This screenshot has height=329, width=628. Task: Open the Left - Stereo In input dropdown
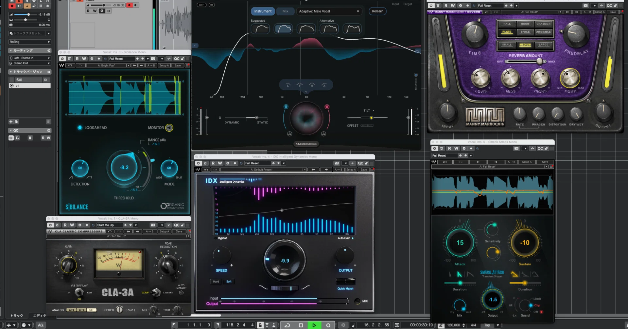coord(30,58)
